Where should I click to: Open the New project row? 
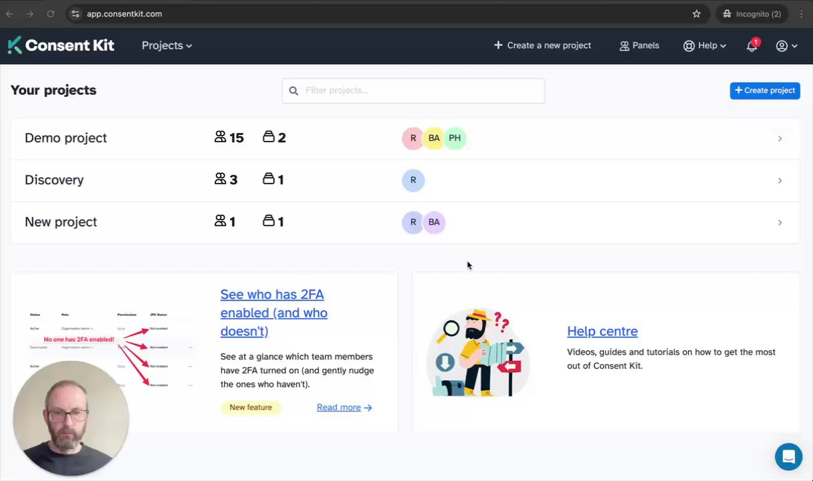(x=406, y=222)
